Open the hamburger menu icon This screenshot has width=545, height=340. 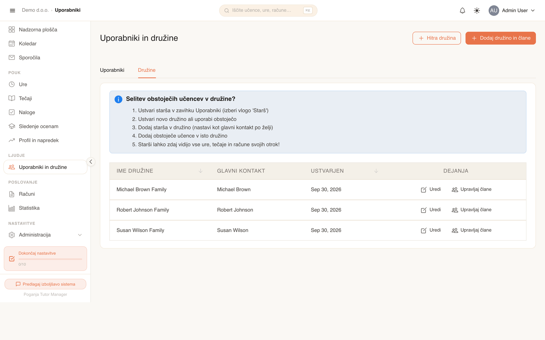12,10
